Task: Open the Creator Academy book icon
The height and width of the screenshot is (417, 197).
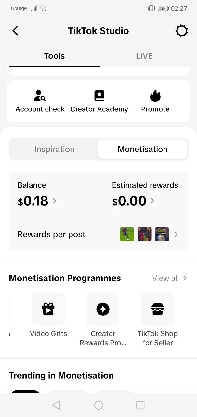Action: 99,96
